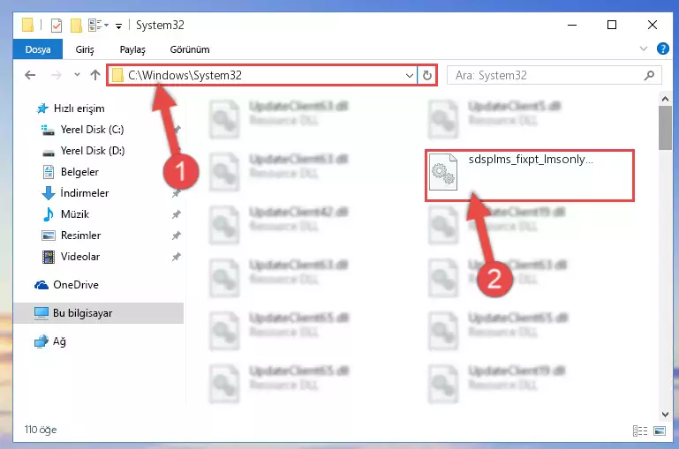
Task: Click the toolbar layout icon before the dropdown arrow
Action: point(94,25)
